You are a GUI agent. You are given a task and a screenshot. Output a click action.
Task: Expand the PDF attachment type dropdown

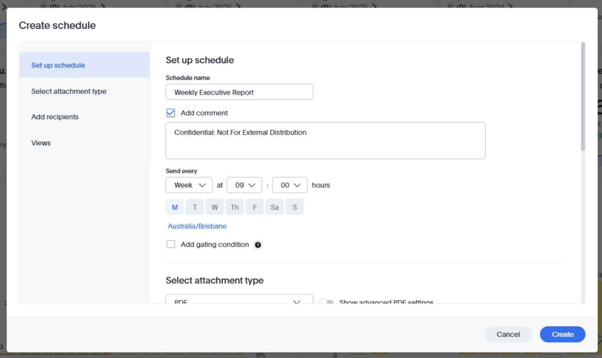[x=239, y=301]
